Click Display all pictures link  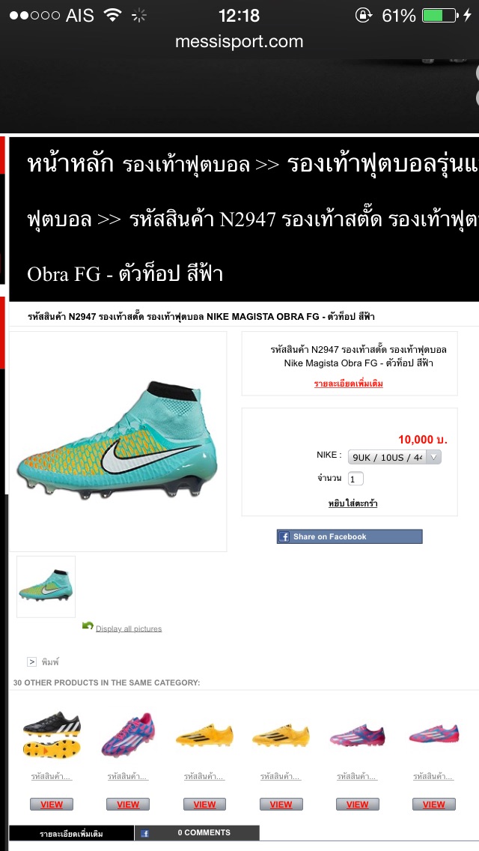pos(129,629)
